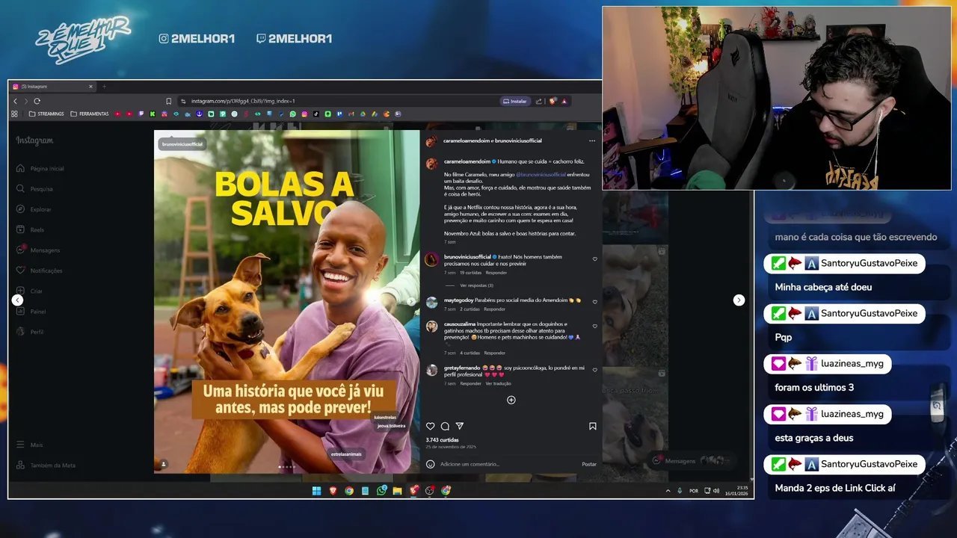Like gretayfernando's comment
The height and width of the screenshot is (538, 957).
pyautogui.click(x=595, y=370)
